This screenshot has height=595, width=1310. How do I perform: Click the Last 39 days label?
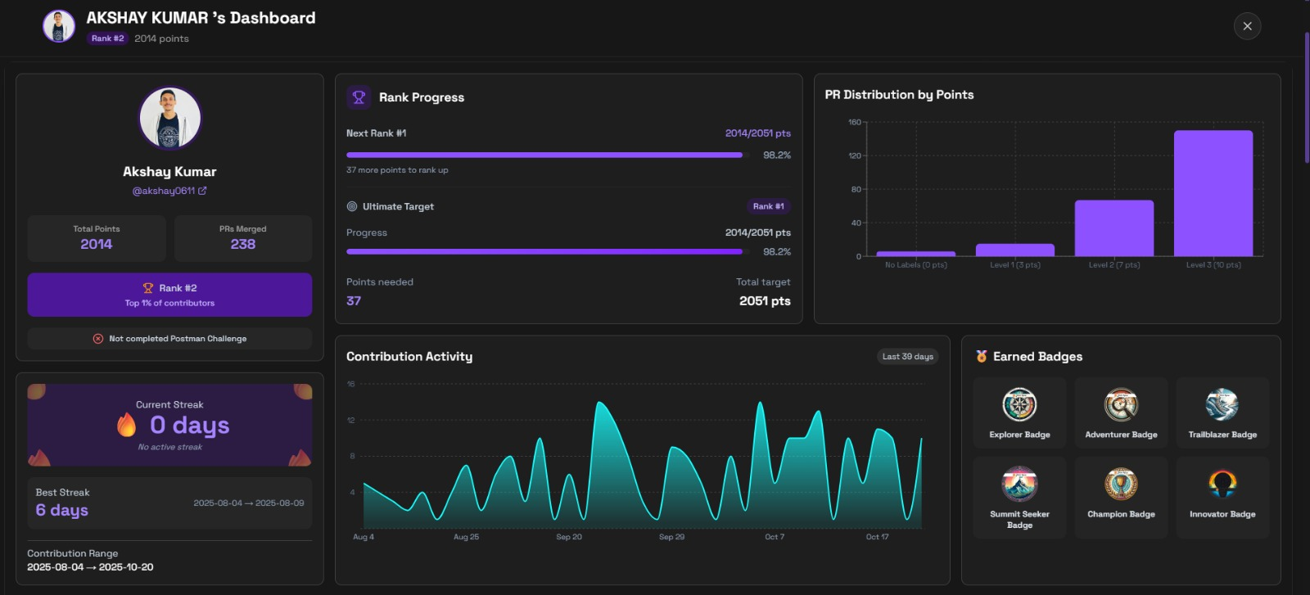coord(907,357)
